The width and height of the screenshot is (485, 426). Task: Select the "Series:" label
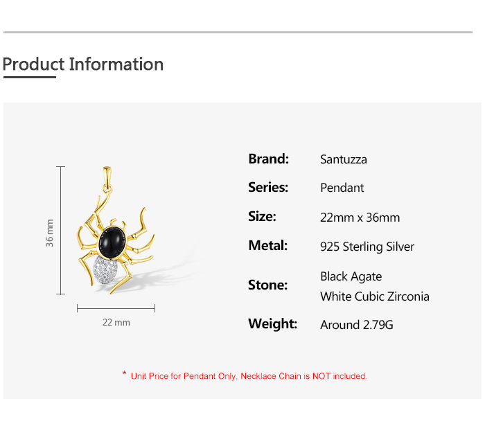(x=268, y=187)
